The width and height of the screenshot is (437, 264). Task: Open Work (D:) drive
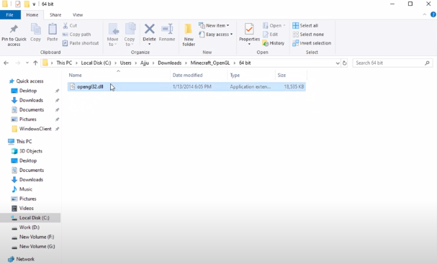(x=30, y=227)
